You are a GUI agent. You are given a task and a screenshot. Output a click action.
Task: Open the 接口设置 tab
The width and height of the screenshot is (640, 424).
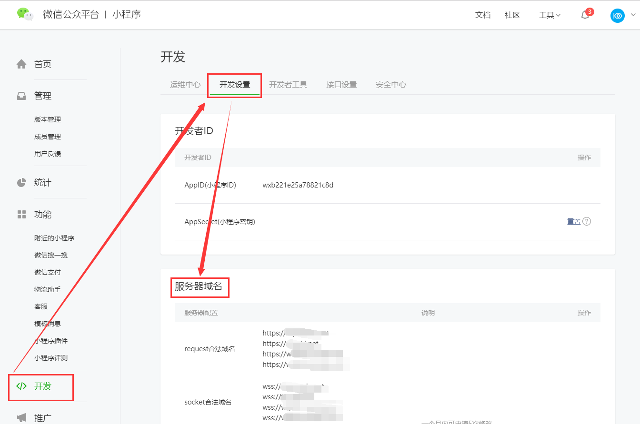point(341,85)
